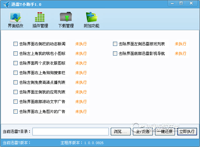Screen dimensions: 200x147
Task: Click 未执行 status beside 皮肤衣服图标 option
Action: coord(81,63)
